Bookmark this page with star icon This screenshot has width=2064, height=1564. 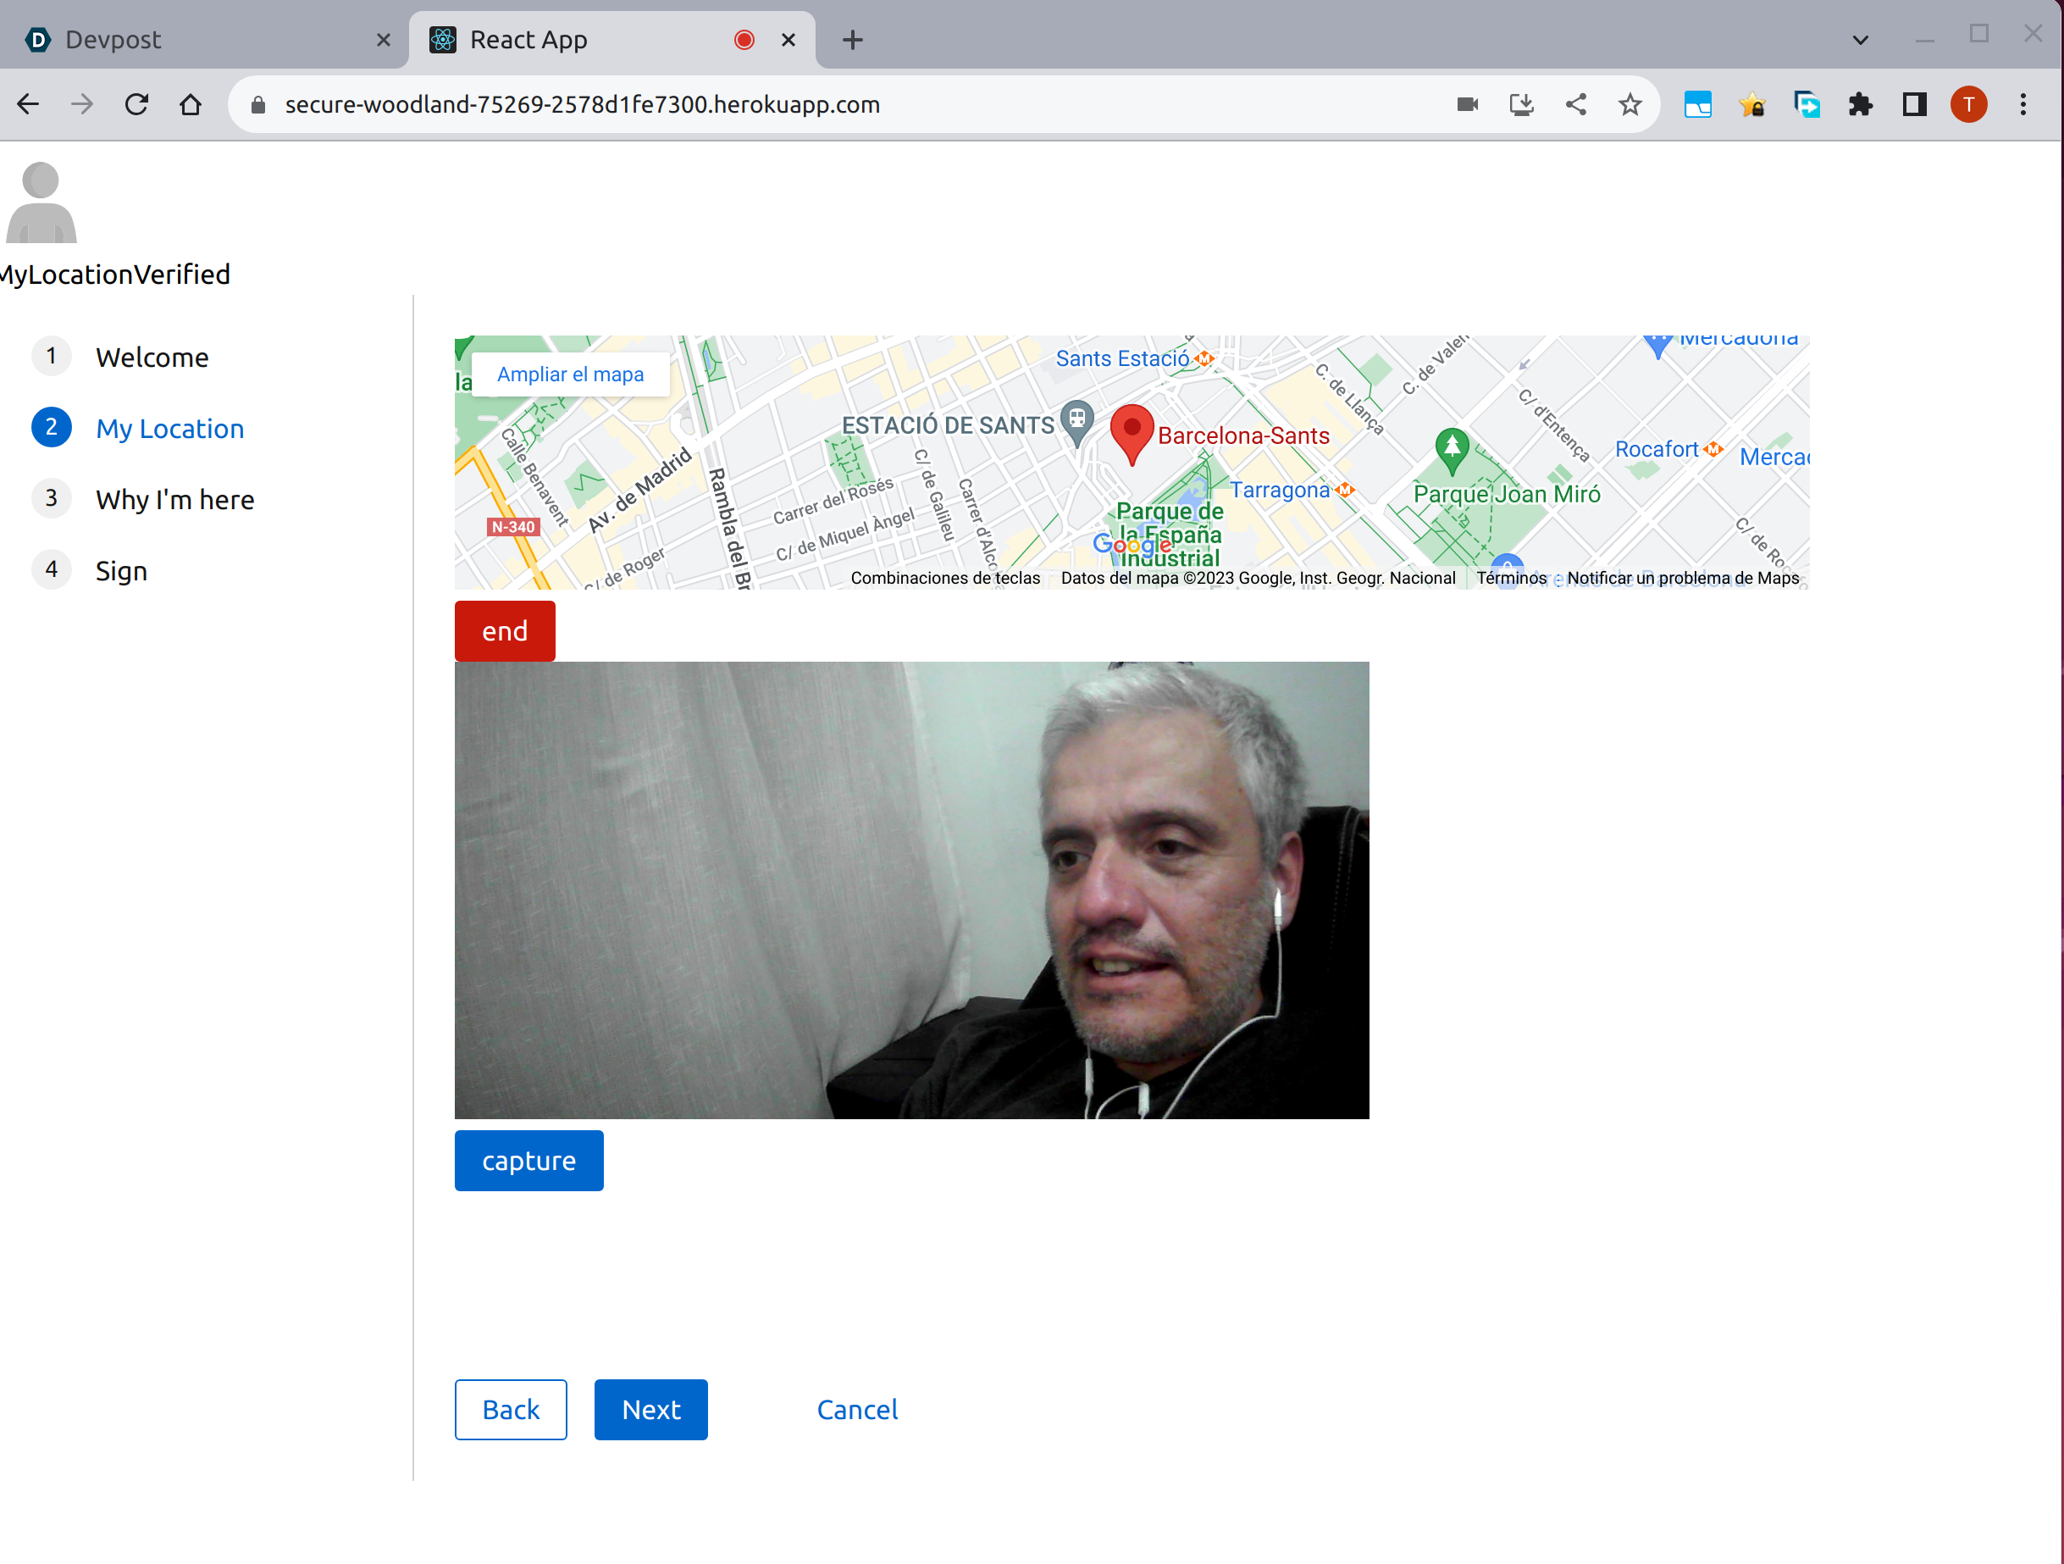click(x=1630, y=104)
